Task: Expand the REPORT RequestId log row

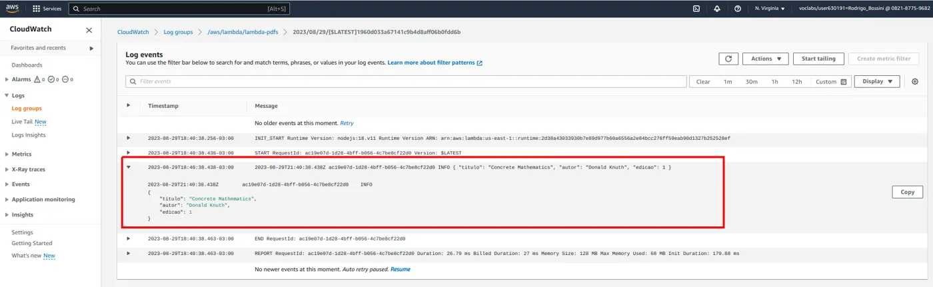Action: 129,253
